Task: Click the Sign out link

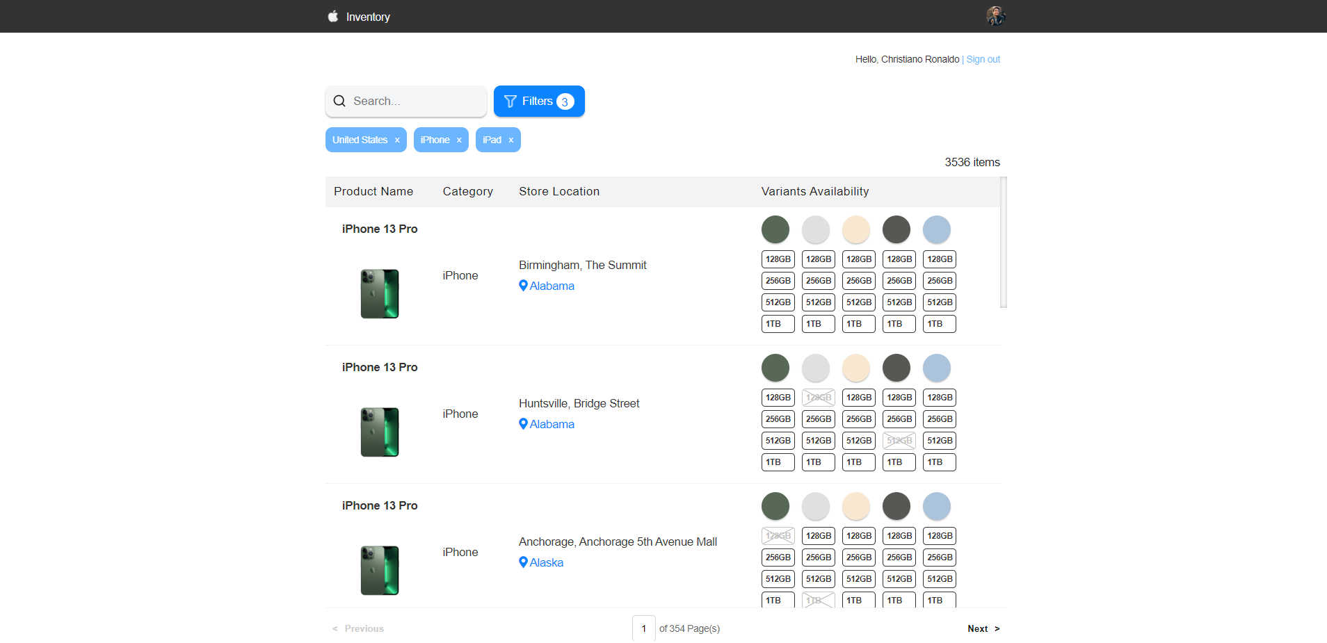Action: pyautogui.click(x=983, y=59)
